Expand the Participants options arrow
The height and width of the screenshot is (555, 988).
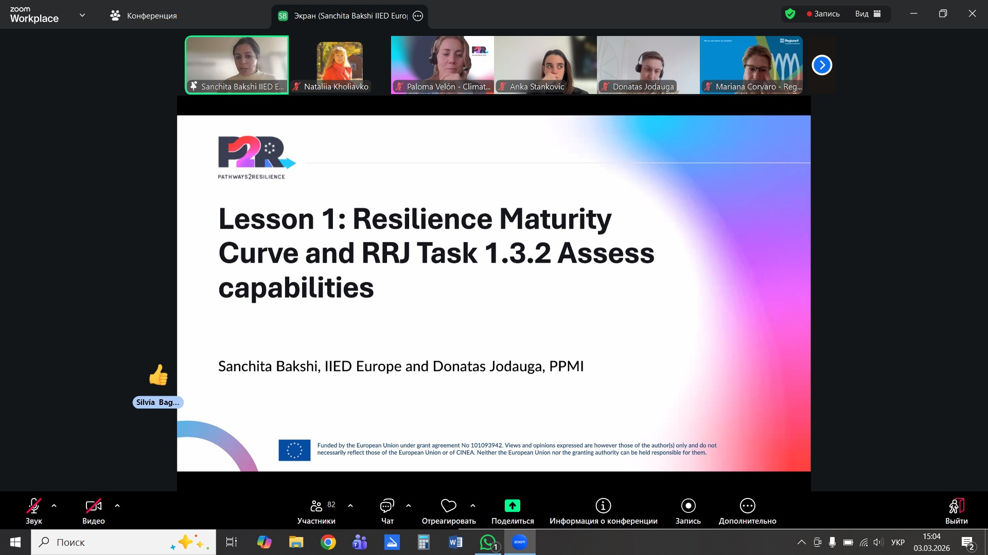[350, 506]
